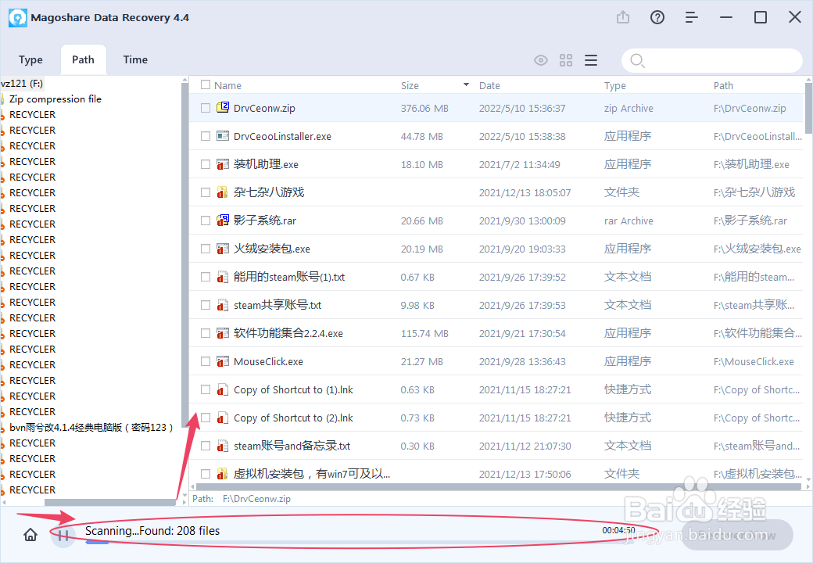Open the title bar menu lines icon
Image resolution: width=813 pixels, height=563 pixels.
pos(691,18)
